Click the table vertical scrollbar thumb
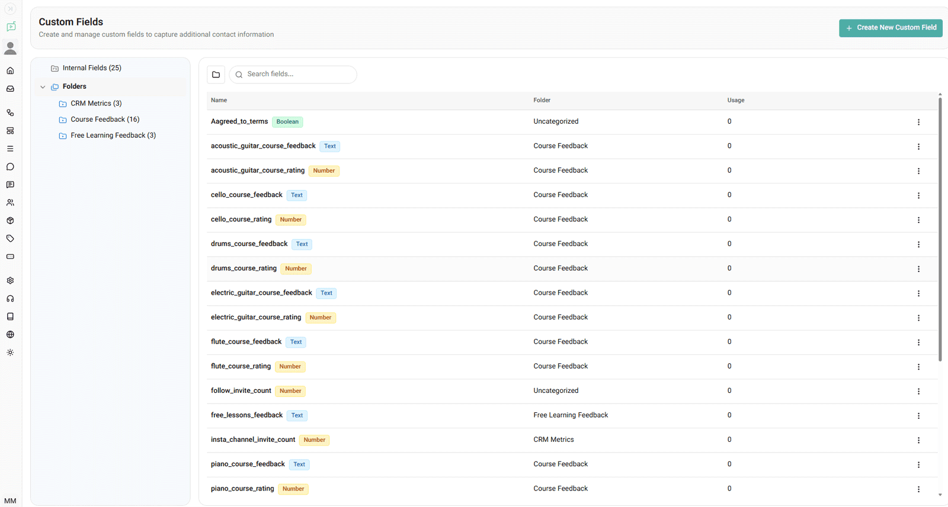The height and width of the screenshot is (507, 948). (940, 230)
